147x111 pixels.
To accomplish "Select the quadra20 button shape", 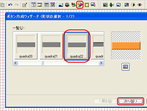I will point(26,46).
